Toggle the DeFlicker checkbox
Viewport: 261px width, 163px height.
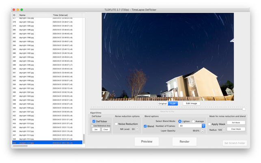[94, 121]
